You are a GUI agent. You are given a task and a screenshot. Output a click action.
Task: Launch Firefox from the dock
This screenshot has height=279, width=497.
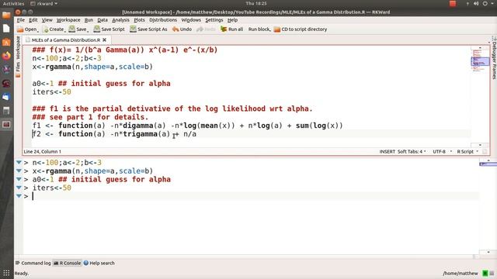6,56
